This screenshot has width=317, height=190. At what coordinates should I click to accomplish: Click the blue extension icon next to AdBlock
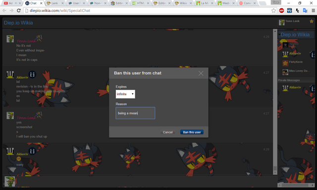pyautogui.click(x=289, y=10)
